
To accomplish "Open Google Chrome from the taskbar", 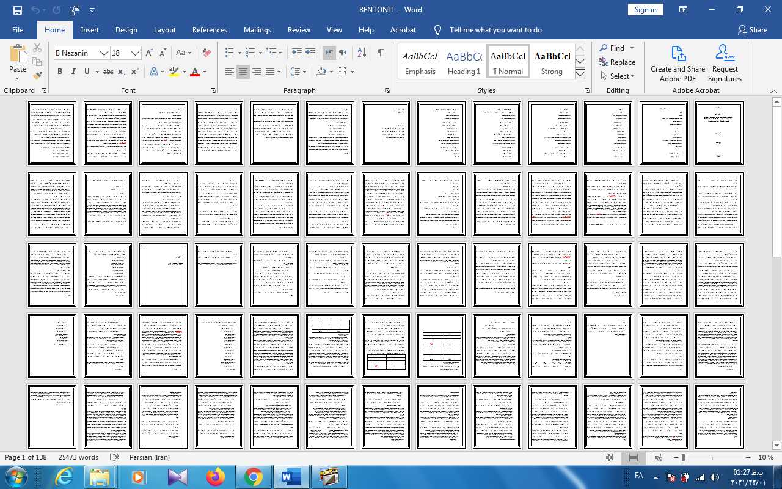I will tap(254, 477).
